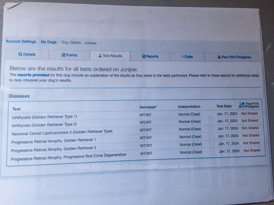Open the reports provided link

coord(33,75)
